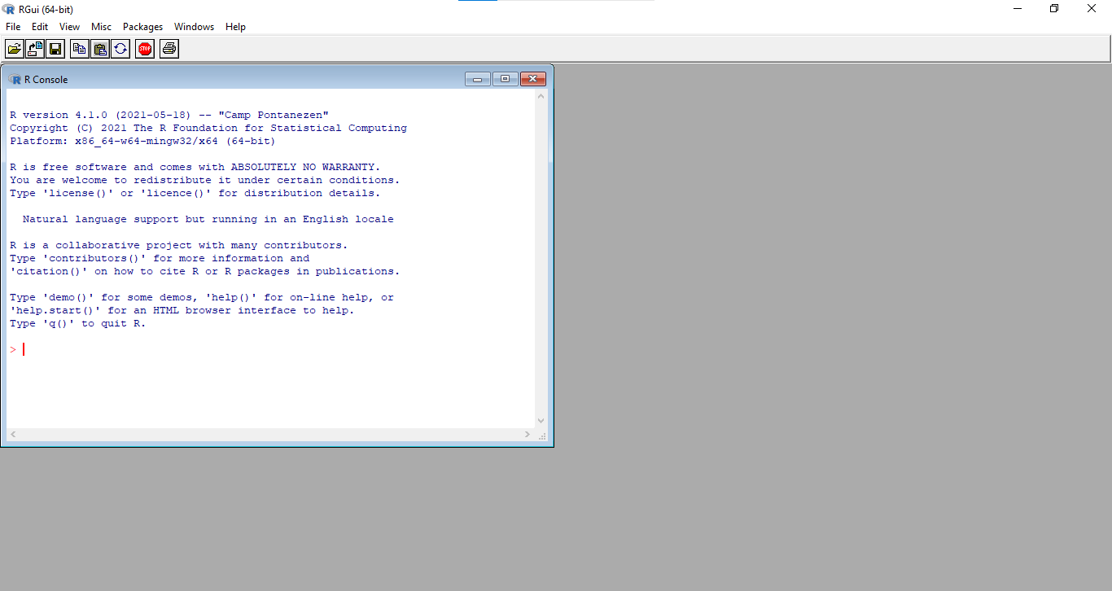The width and height of the screenshot is (1112, 591).
Task: Open the Windows menu
Action: click(194, 27)
